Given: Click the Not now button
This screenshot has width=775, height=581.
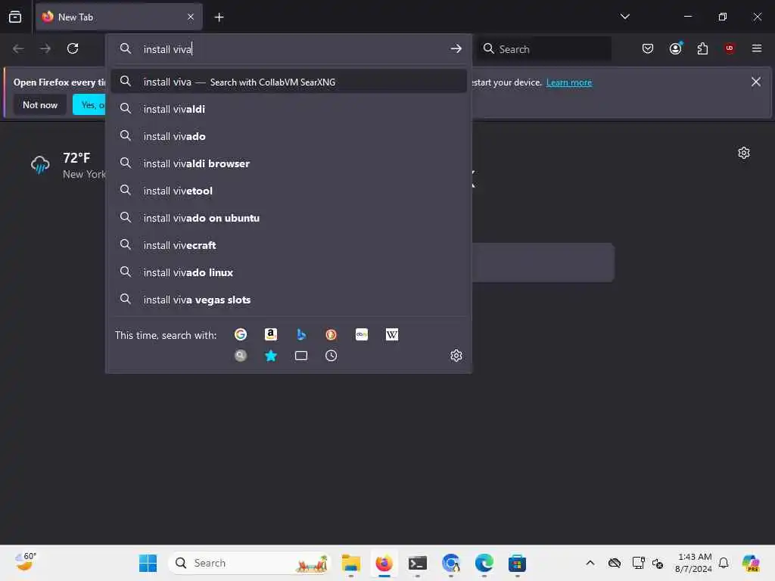Looking at the screenshot, I should coord(40,104).
